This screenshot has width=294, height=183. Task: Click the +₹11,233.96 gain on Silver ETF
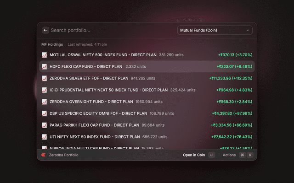[230, 78]
